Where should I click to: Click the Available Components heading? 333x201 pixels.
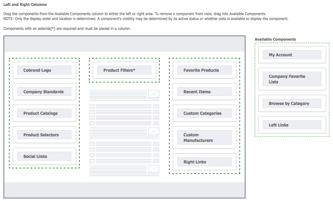pos(275,39)
